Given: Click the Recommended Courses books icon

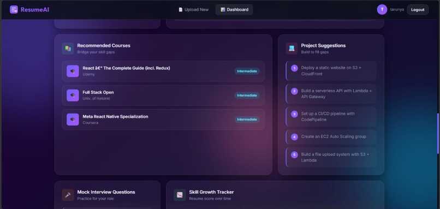Looking at the screenshot, I should [68, 49].
